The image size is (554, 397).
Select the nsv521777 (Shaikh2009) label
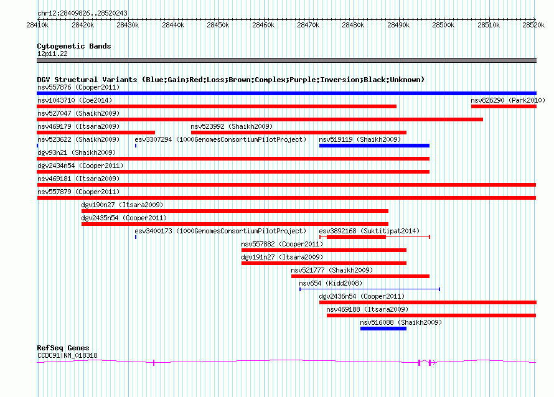click(332, 270)
